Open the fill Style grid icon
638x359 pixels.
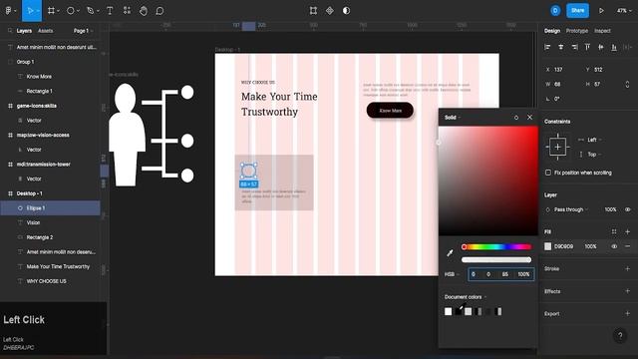click(614, 231)
